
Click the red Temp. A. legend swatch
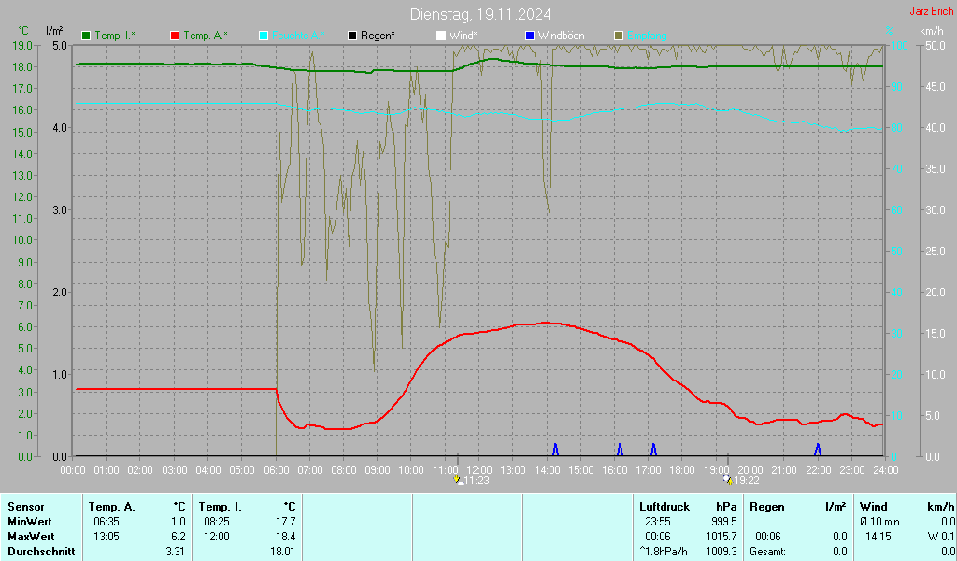(x=175, y=36)
